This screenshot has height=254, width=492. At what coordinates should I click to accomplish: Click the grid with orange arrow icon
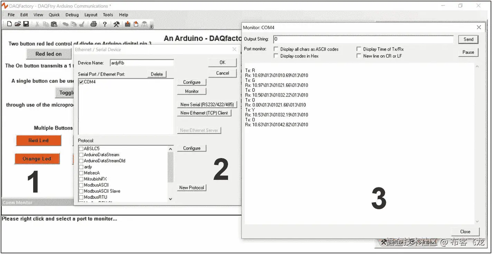(x=127, y=24)
